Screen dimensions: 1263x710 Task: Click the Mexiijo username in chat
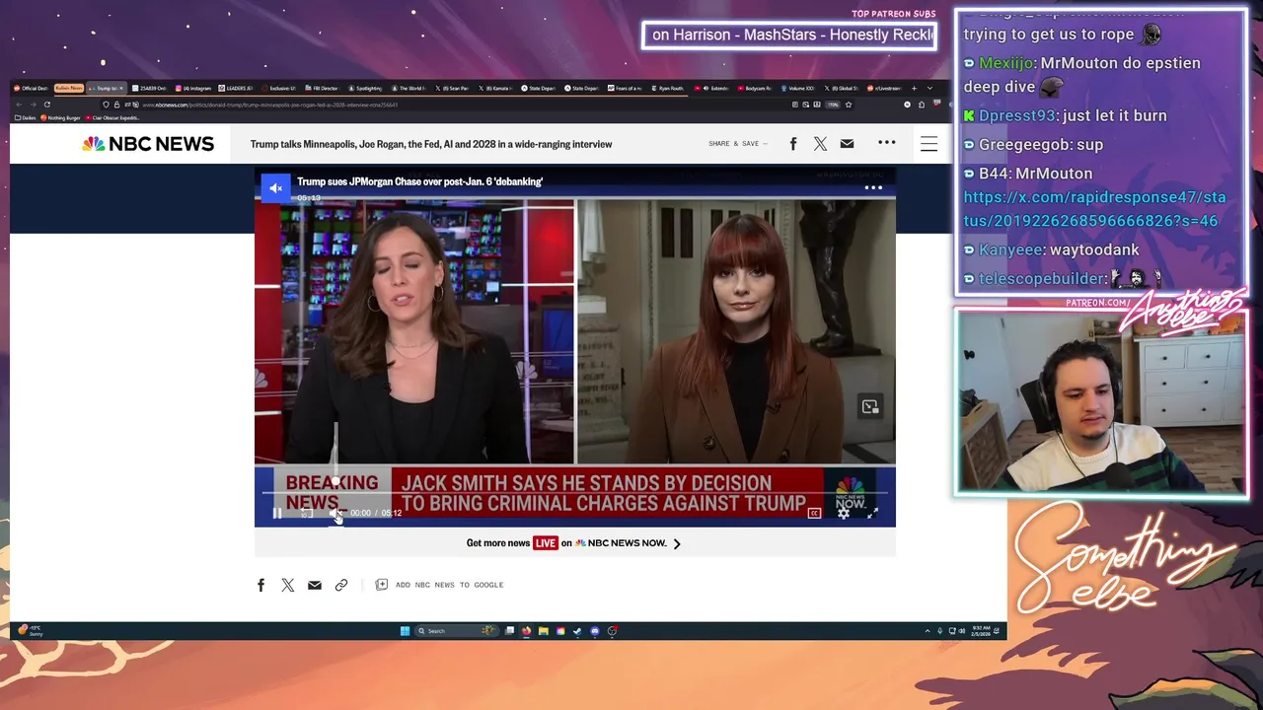(x=1005, y=63)
